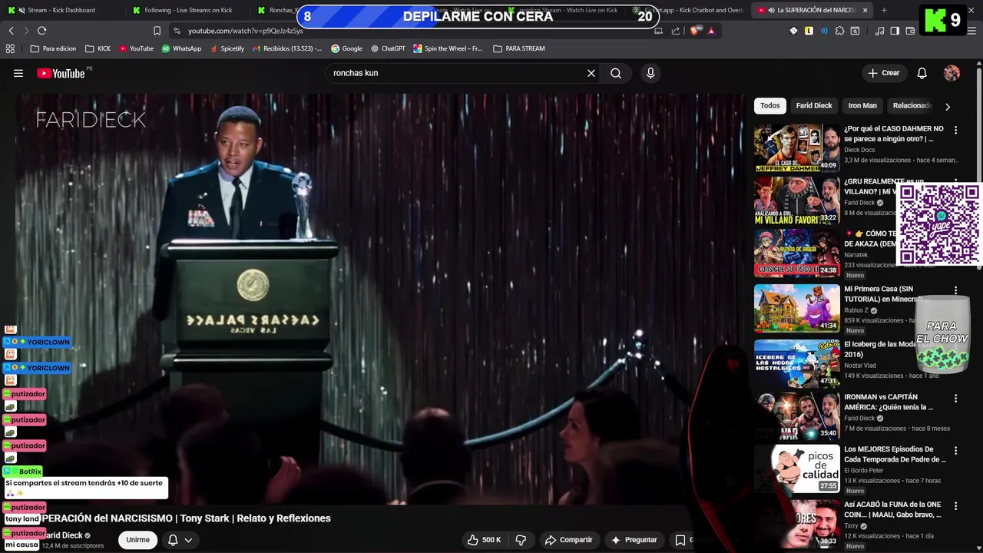Go back with the browser back arrow

(x=11, y=31)
